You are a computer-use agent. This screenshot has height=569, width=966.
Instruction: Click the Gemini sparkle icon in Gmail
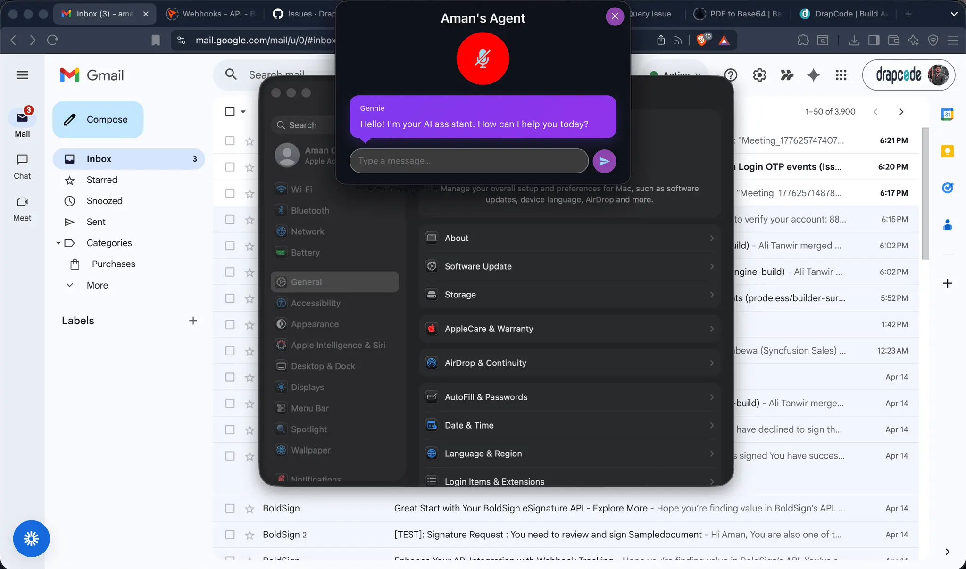[813, 75]
